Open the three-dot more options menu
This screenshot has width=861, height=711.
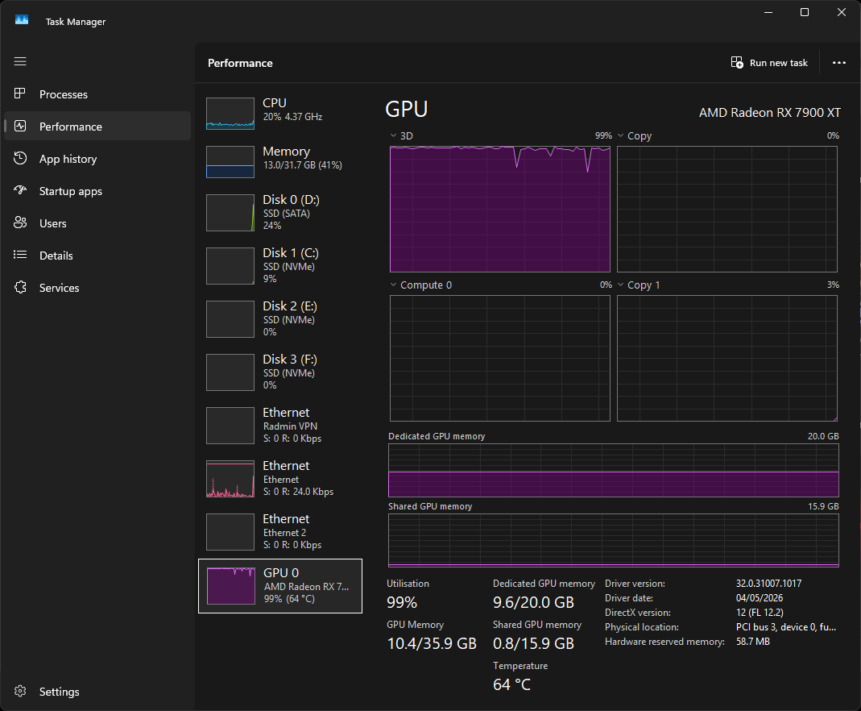839,63
